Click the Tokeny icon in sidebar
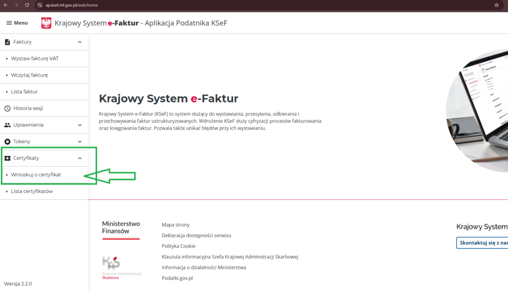This screenshot has width=508, height=292. pyautogui.click(x=7, y=142)
